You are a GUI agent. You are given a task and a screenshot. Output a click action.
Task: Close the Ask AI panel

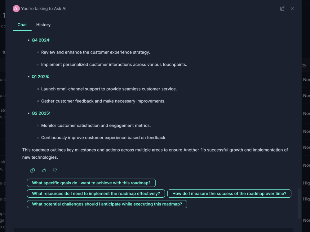[292, 8]
